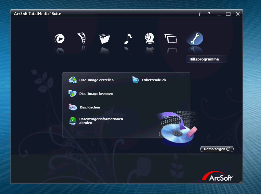The width and height of the screenshot is (261, 194).
Task: Click the wrench utilities category icon
Action: pyautogui.click(x=194, y=38)
